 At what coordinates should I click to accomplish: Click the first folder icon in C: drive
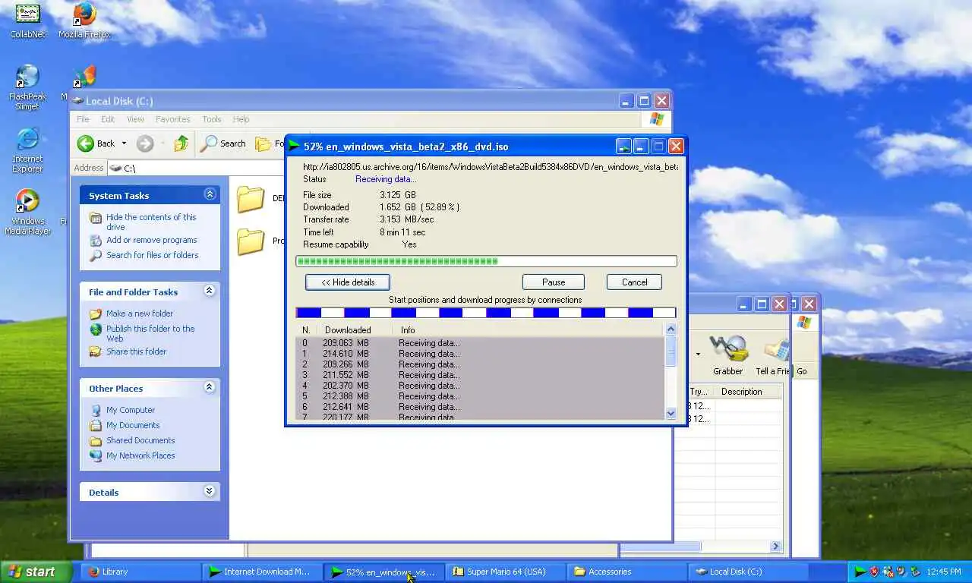pyautogui.click(x=251, y=199)
